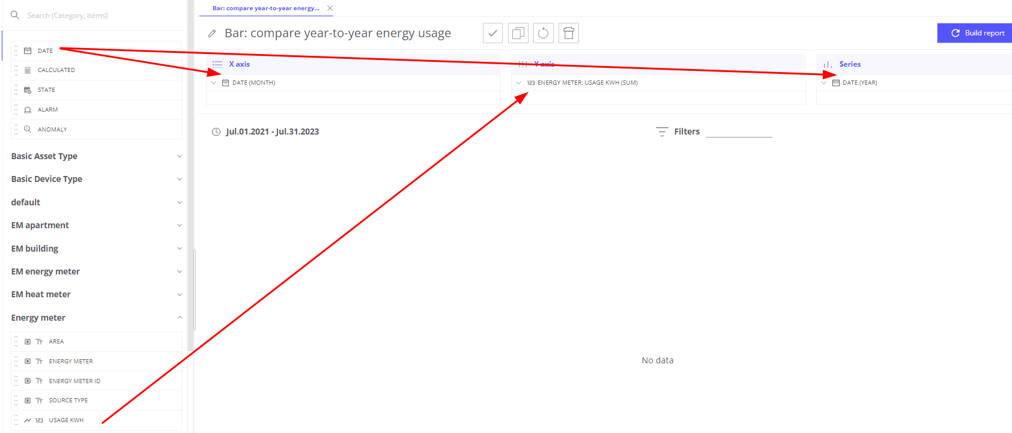
Task: Select the ANOMALY item in the list
Action: [52, 130]
